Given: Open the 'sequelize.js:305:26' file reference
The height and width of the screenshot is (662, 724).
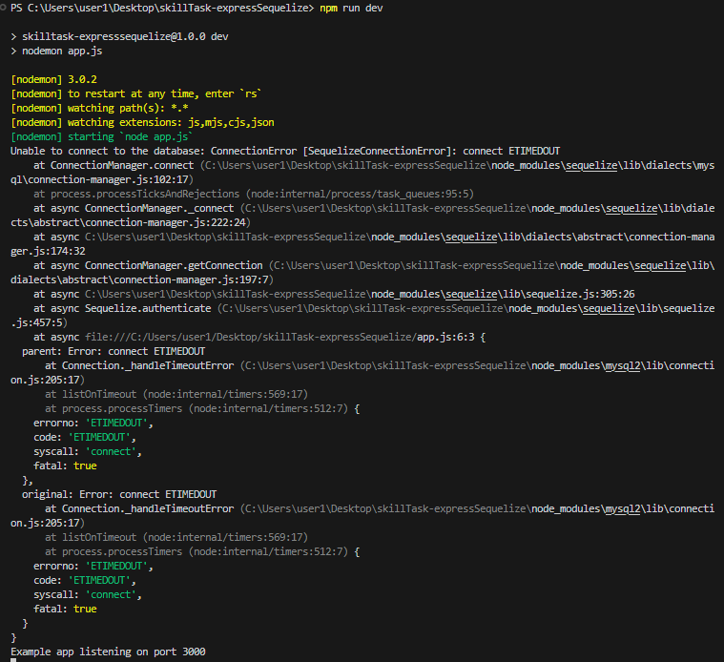Looking at the screenshot, I should 580,294.
